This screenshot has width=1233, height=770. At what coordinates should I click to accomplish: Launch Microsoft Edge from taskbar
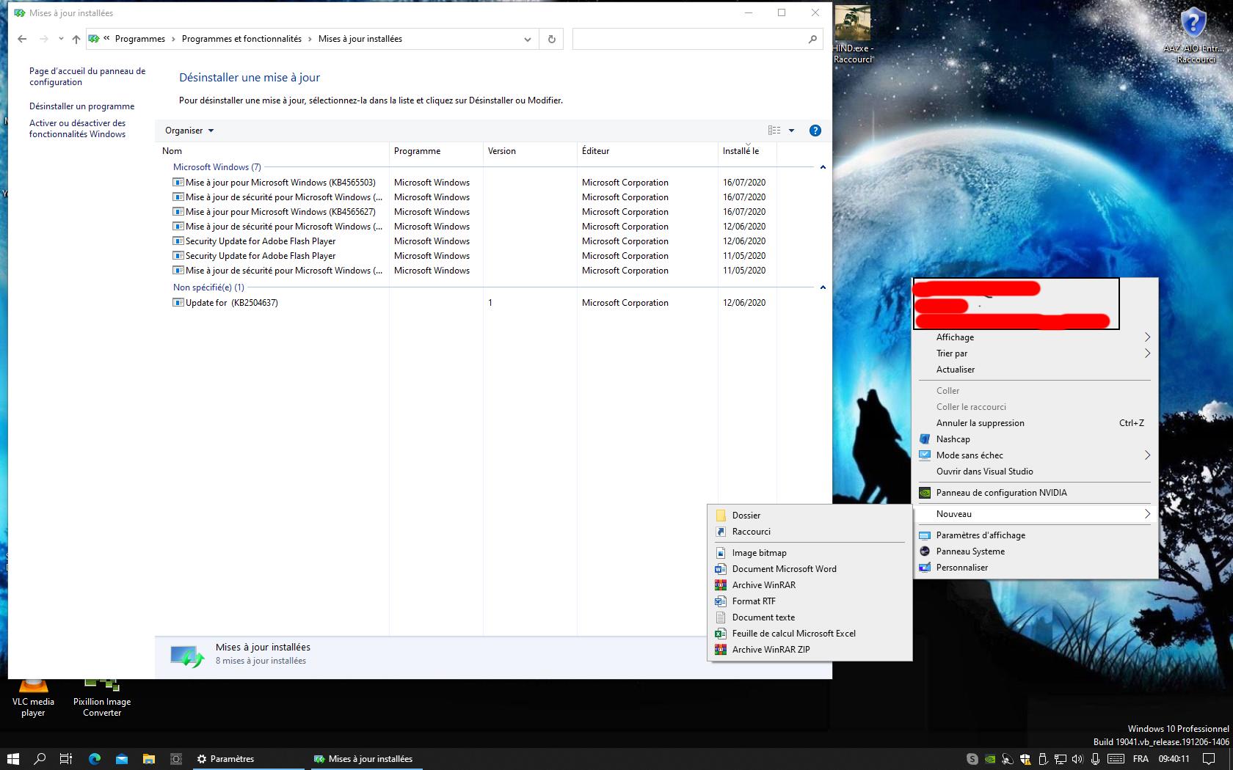pos(94,759)
